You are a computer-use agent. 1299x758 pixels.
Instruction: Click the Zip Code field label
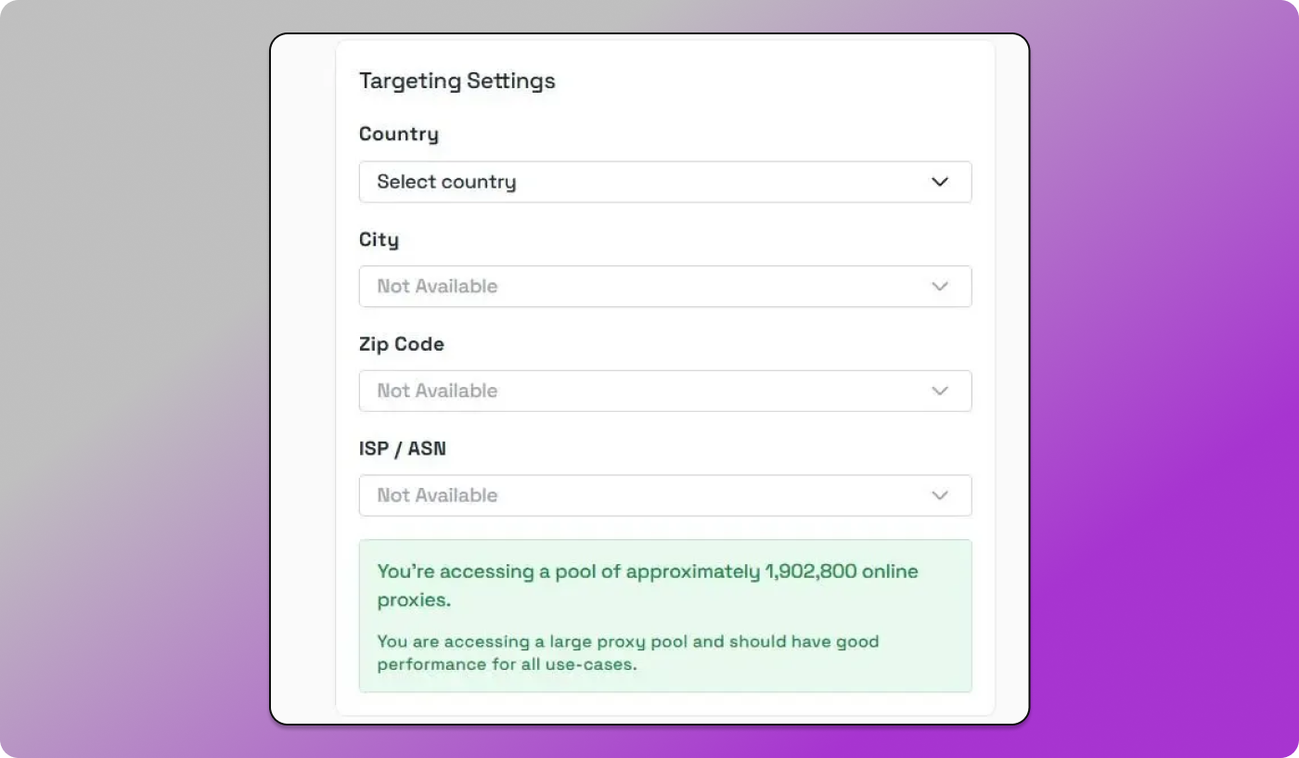401,344
